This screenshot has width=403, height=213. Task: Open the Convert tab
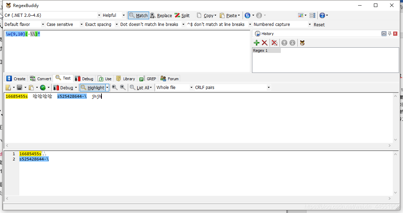click(x=41, y=79)
